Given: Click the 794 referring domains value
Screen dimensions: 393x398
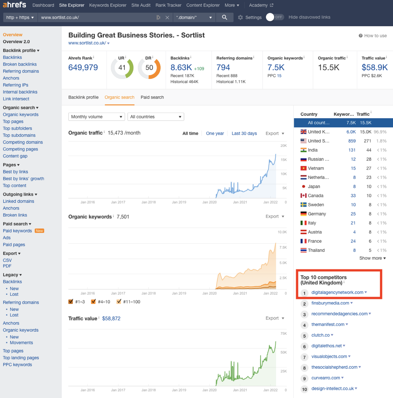Looking at the screenshot, I should 223,67.
